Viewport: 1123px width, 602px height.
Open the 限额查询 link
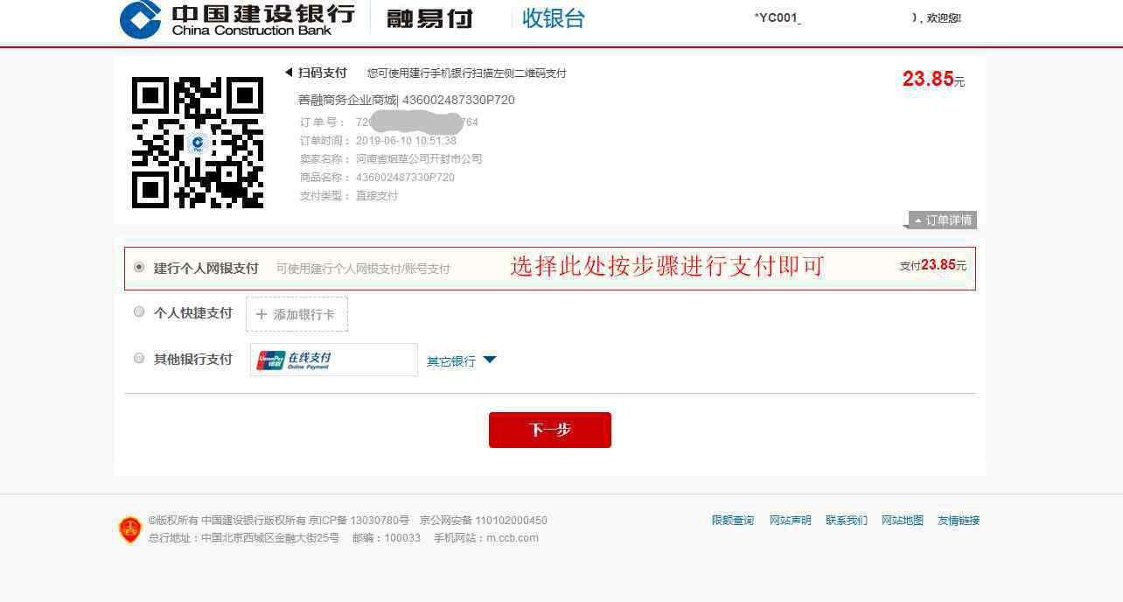click(x=733, y=521)
